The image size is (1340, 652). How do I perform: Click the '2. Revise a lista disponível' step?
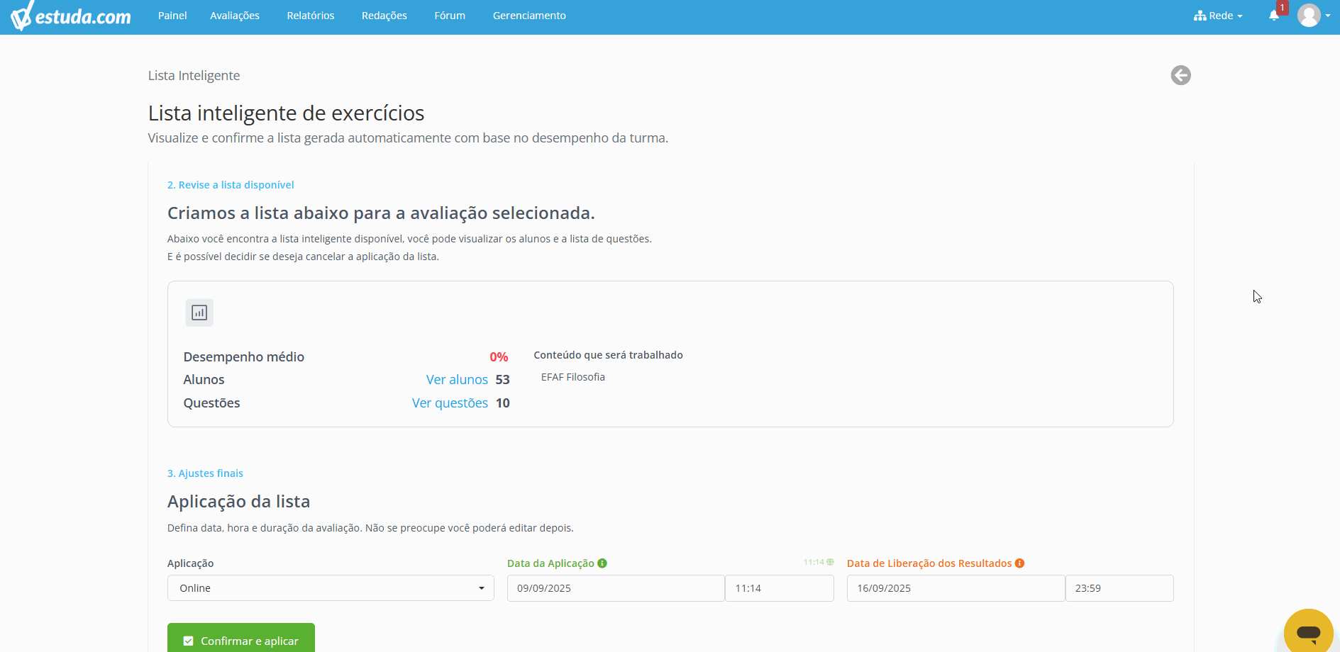coord(231,185)
